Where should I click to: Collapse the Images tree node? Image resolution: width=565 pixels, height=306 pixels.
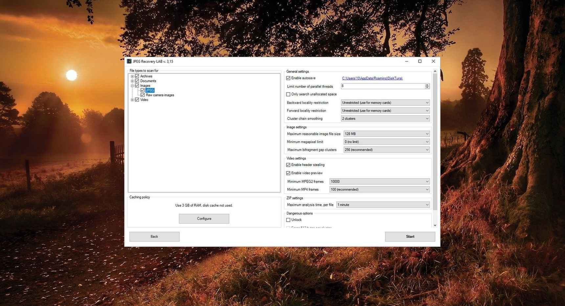pos(132,86)
